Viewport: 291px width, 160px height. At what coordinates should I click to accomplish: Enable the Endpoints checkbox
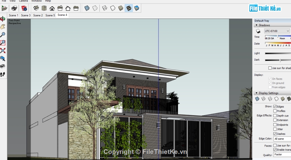pyautogui.click(x=275, y=125)
